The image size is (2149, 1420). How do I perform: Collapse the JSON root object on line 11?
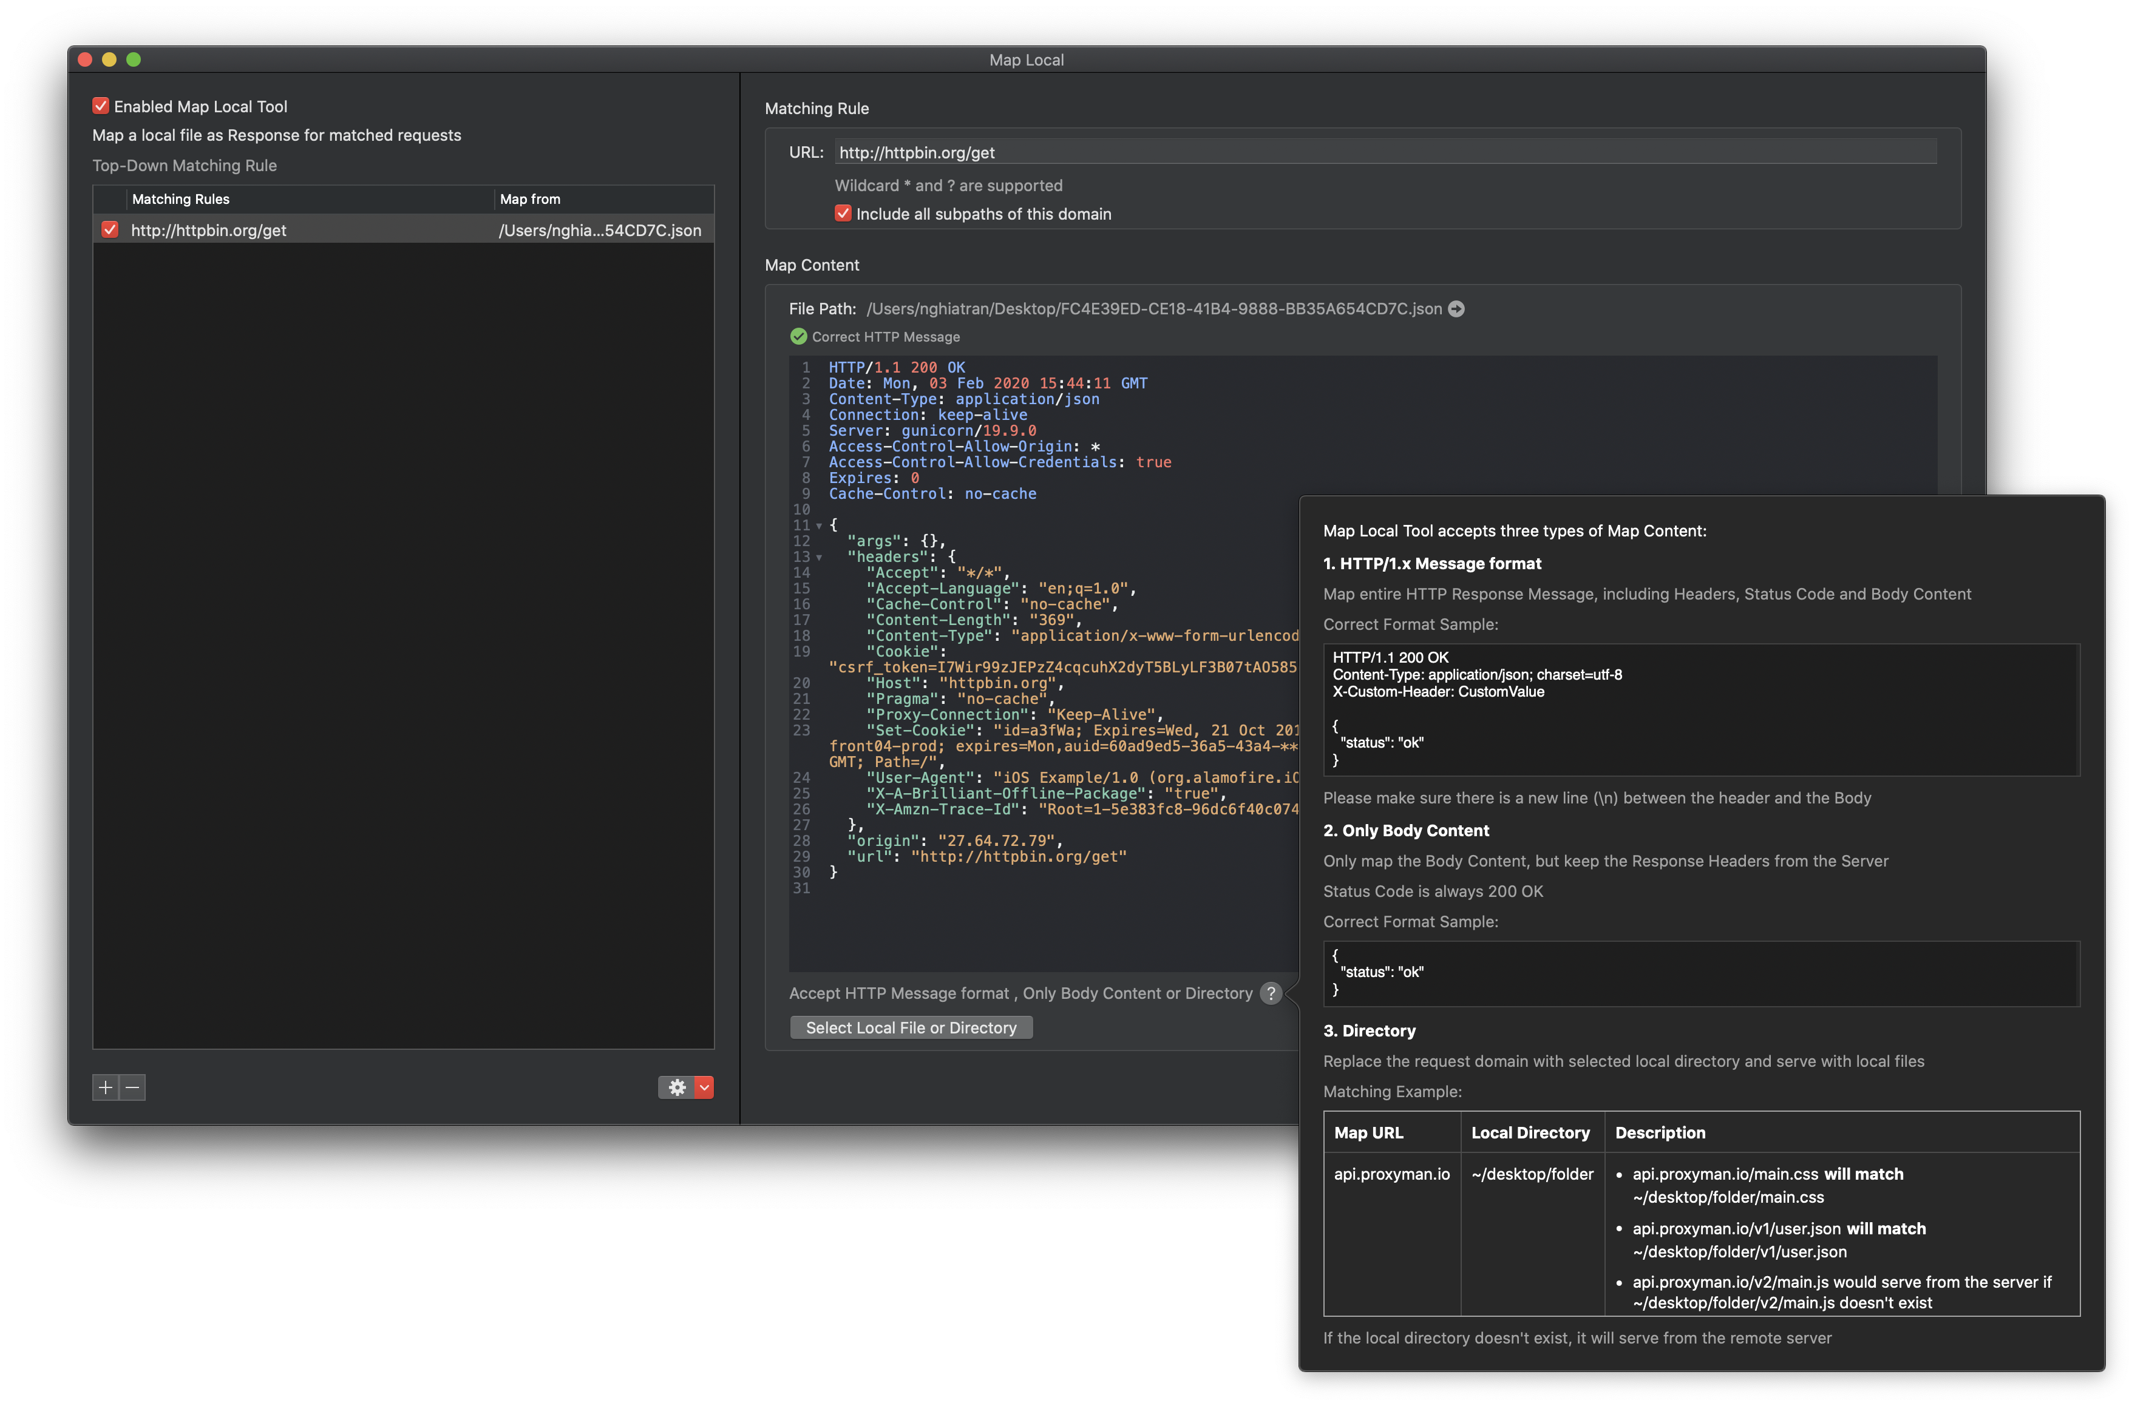pos(819,526)
